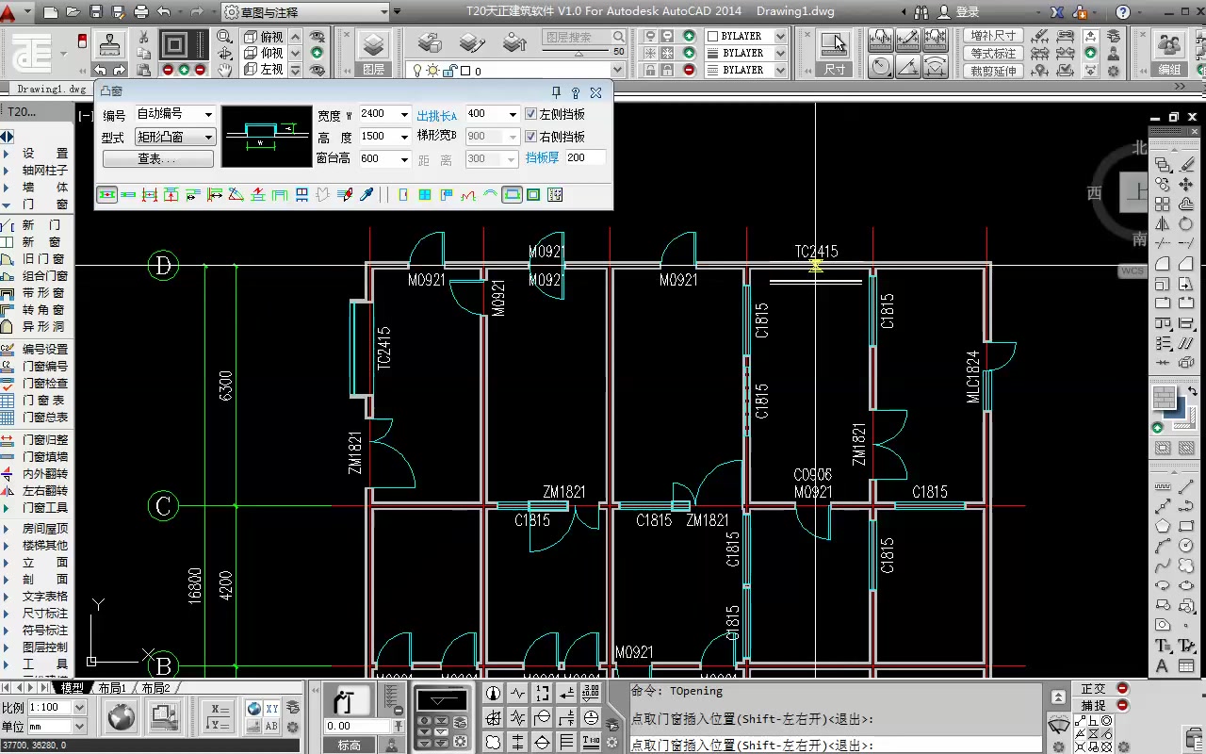This screenshot has height=754, width=1206.
Task: Click the 尺寸 dimension panel button
Action: (x=834, y=53)
